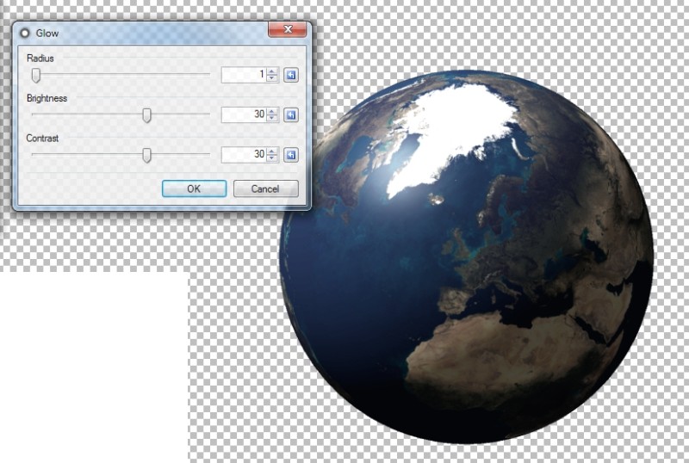
Task: Increase Radius with the up arrow
Action: pyautogui.click(x=272, y=71)
